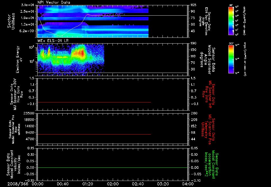Select the "ESH Sun Elevation Angle" axis label

pyautogui.click(x=205, y=21)
